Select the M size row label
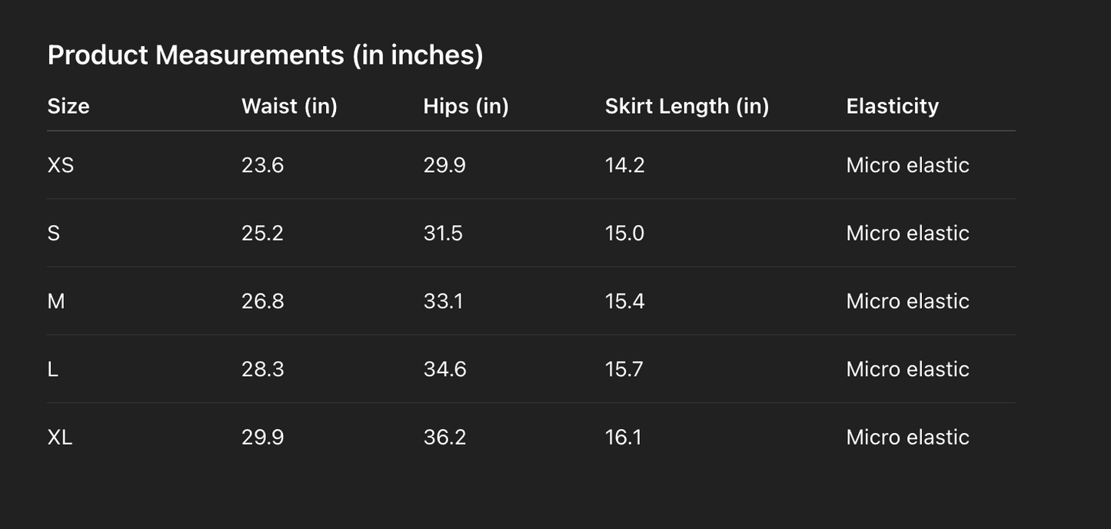This screenshot has width=1111, height=529. point(56,301)
